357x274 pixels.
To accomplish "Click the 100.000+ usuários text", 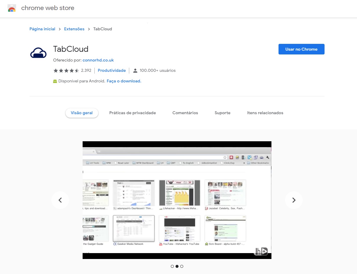I will click(158, 71).
